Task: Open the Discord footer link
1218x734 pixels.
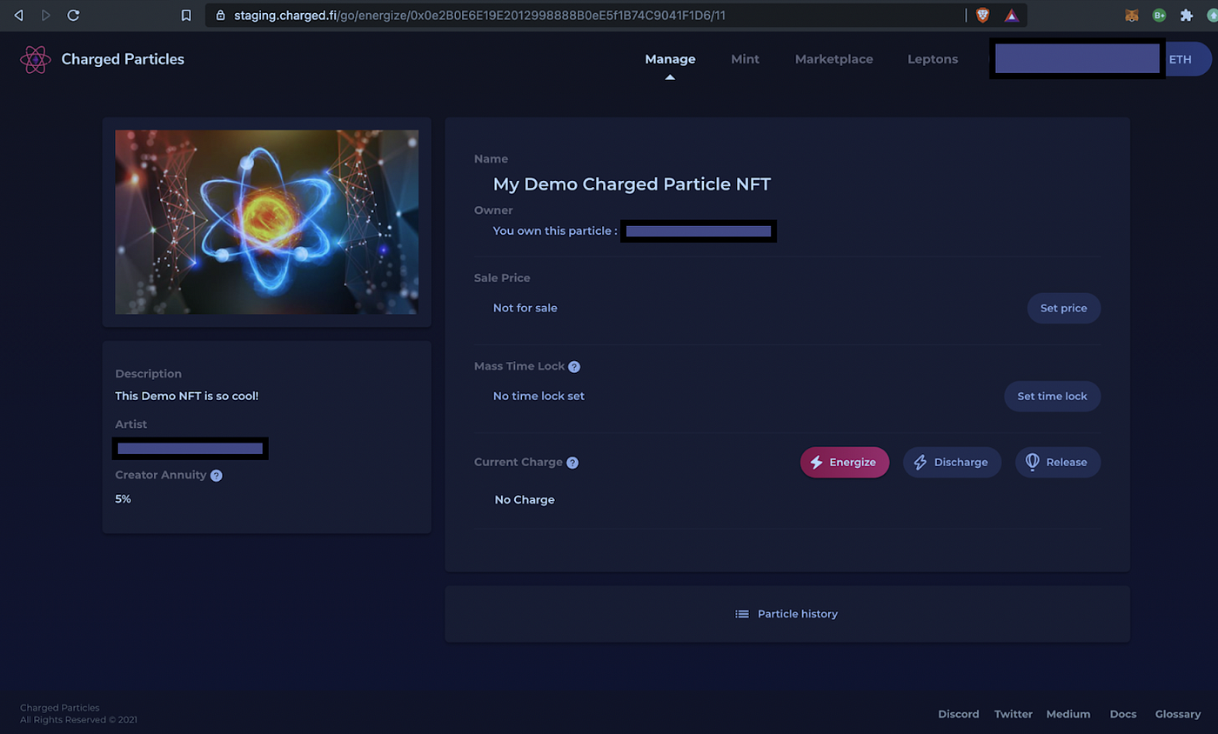Action: point(958,714)
